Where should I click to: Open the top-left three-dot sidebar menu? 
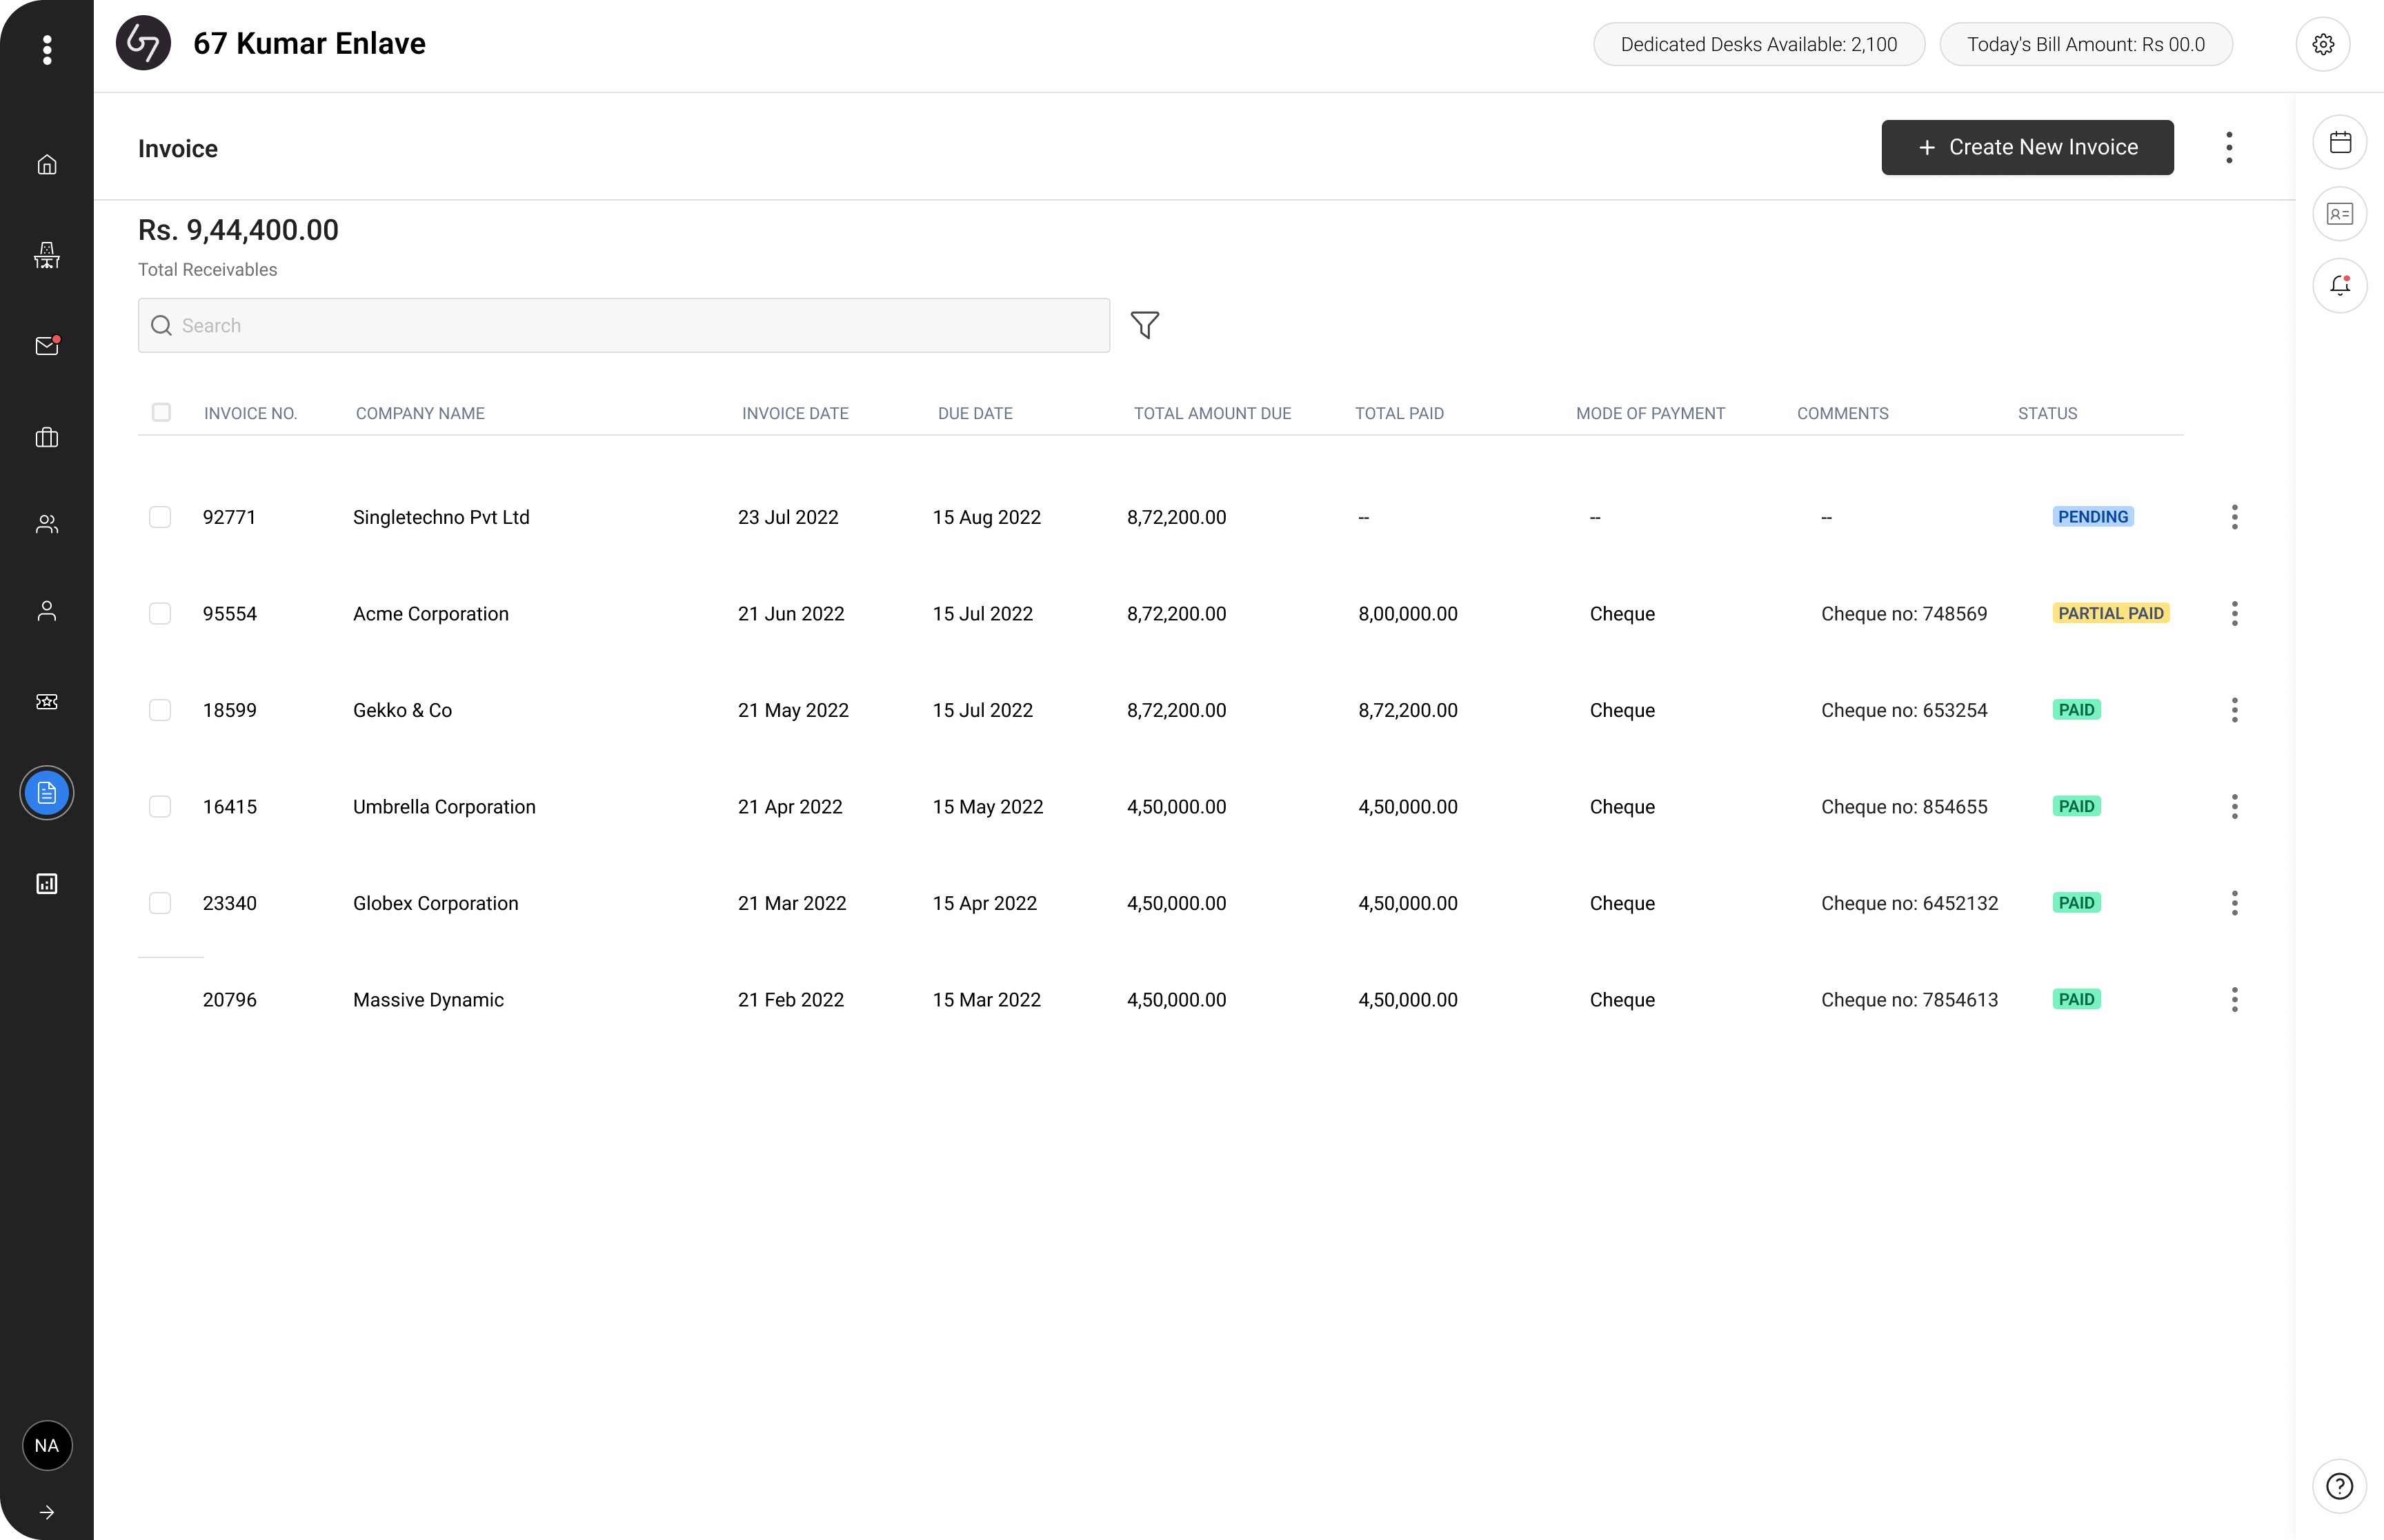click(x=47, y=50)
